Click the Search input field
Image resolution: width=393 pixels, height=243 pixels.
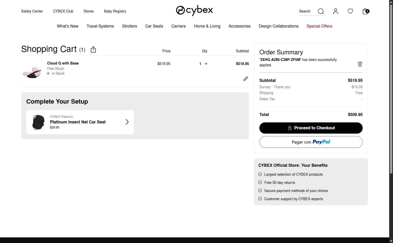click(x=308, y=11)
